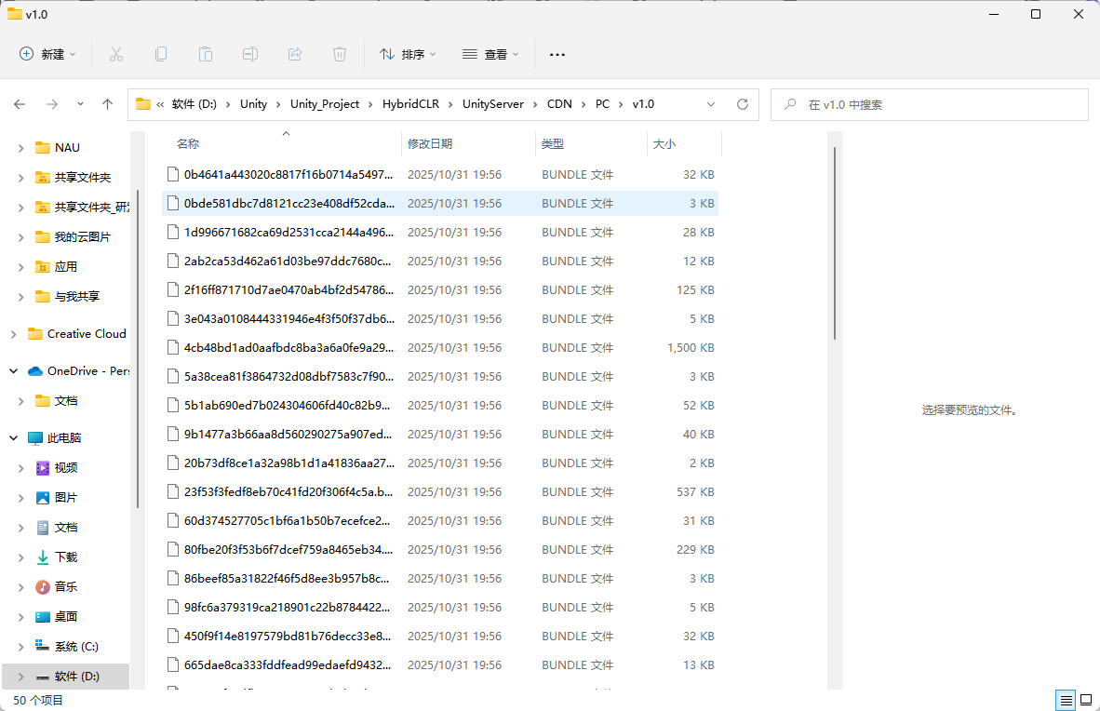Select file 4cb48bd1ad0aafbdc8ba3a6a0fe9a29
The width and height of the screenshot is (1100, 711).
(440, 348)
